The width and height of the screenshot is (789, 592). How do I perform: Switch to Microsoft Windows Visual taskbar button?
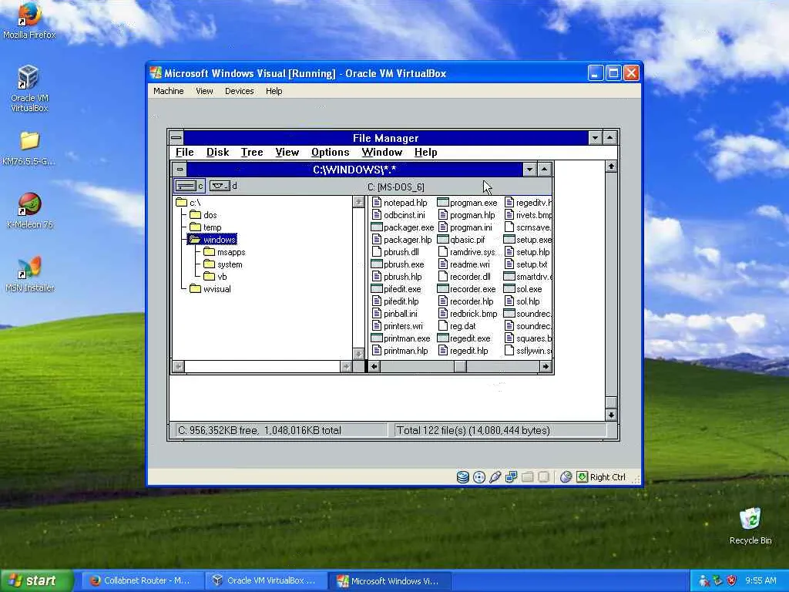pos(389,580)
